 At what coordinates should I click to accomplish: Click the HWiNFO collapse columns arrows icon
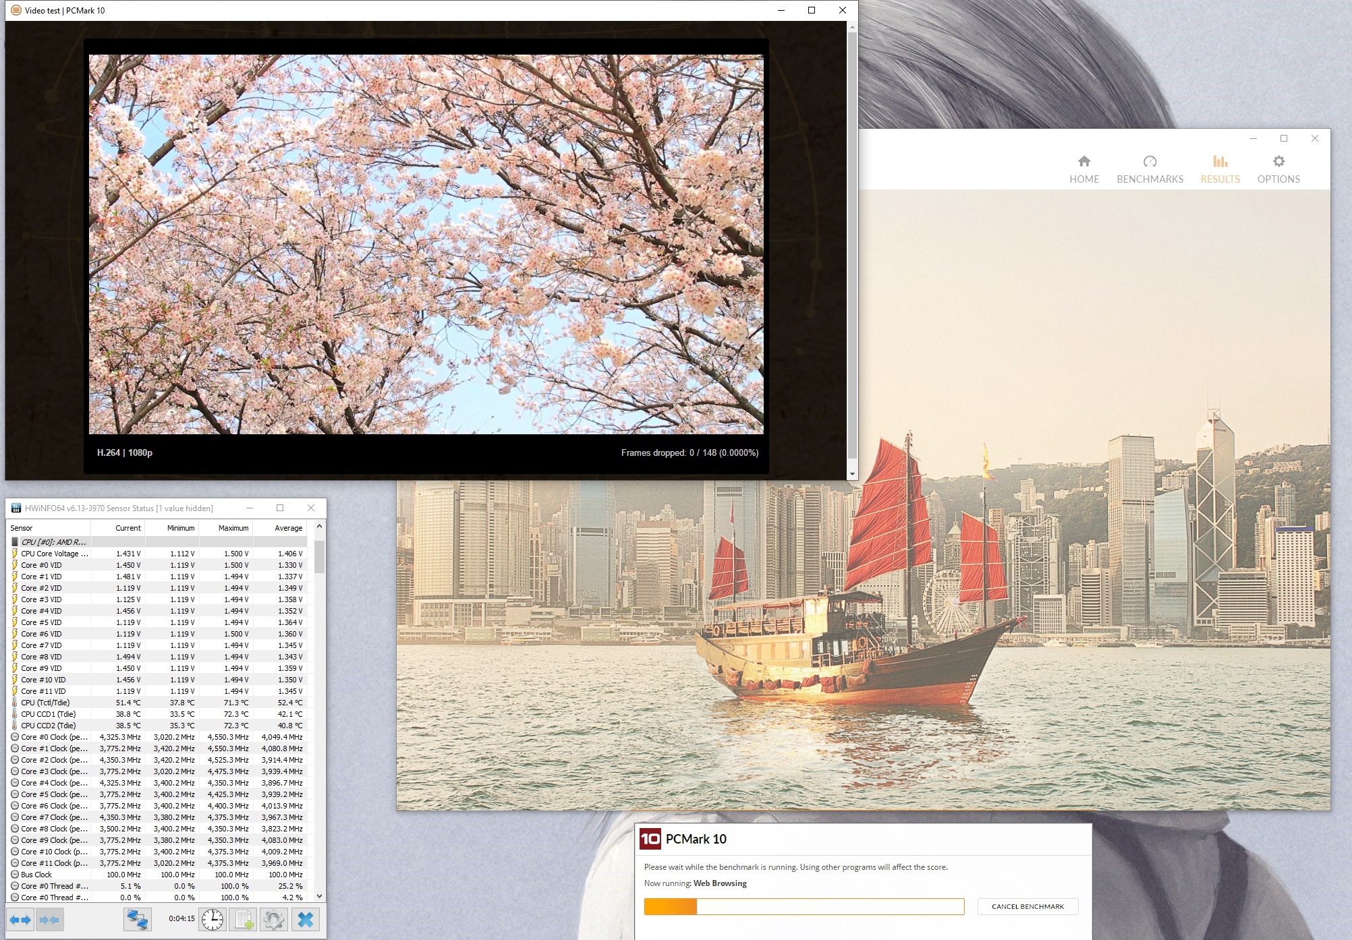[49, 920]
